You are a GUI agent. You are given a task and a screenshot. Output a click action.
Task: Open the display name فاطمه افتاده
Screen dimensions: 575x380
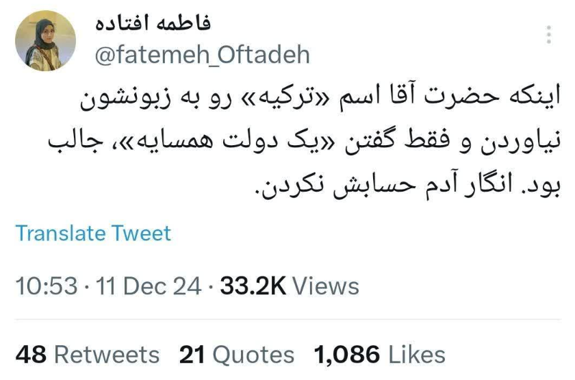153,23
